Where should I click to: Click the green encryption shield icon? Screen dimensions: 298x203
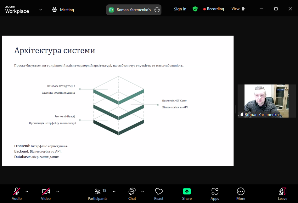tap(195, 9)
